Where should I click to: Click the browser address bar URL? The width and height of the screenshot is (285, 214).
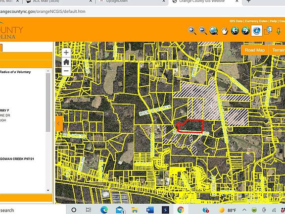[x=43, y=11]
